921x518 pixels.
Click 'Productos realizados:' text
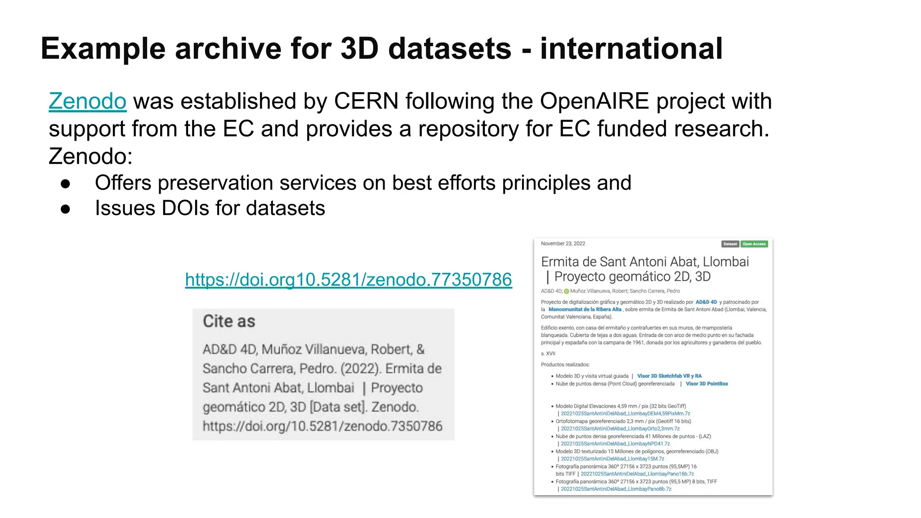pyautogui.click(x=565, y=365)
